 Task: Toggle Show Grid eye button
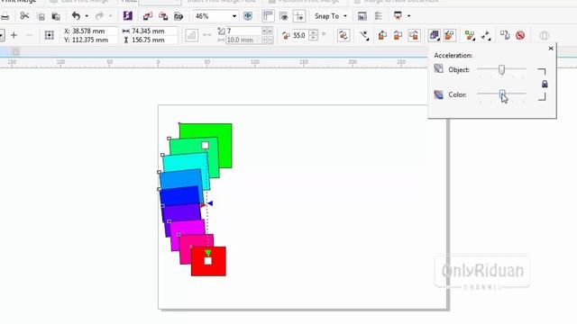pos(284,16)
